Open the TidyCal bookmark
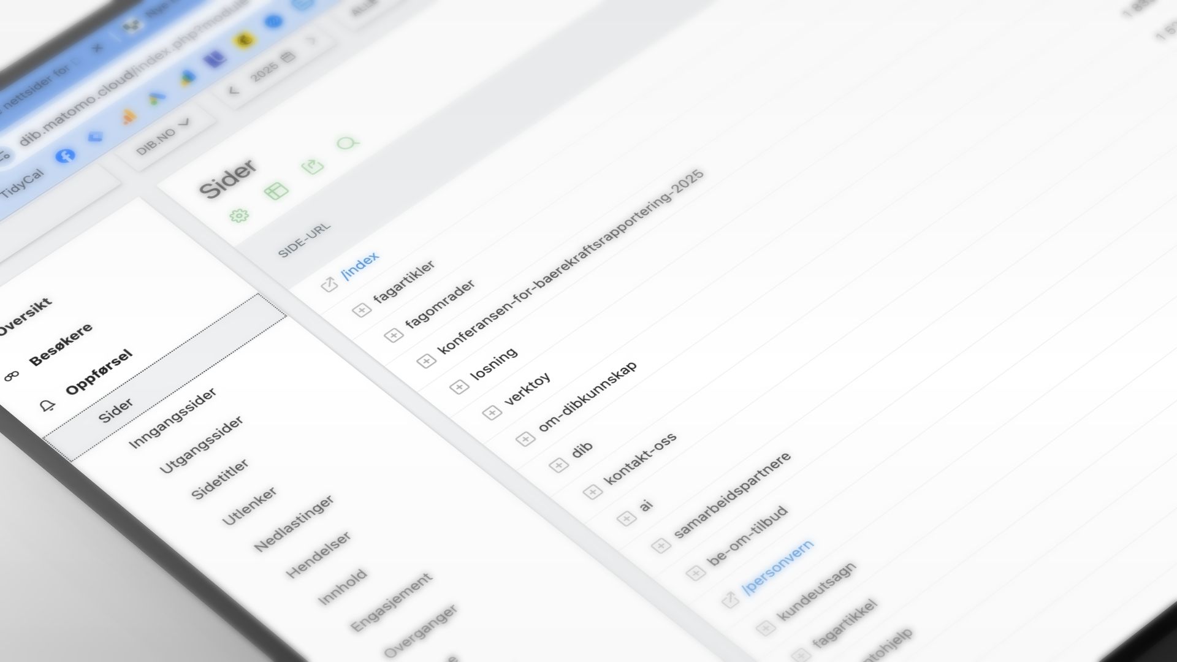Image resolution: width=1177 pixels, height=662 pixels. (x=22, y=184)
